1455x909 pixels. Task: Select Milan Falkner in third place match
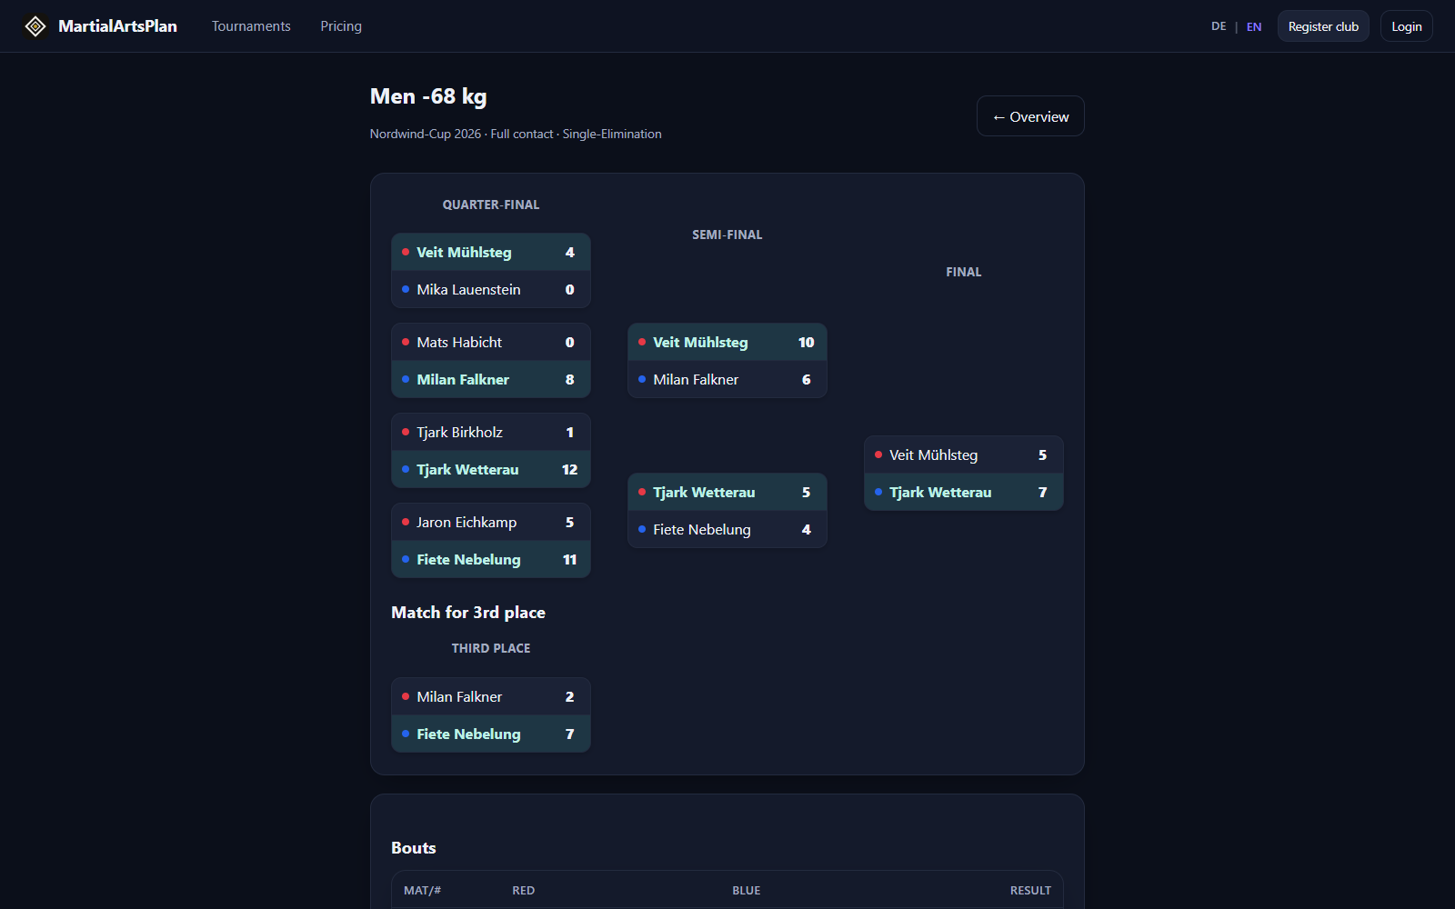(x=491, y=696)
